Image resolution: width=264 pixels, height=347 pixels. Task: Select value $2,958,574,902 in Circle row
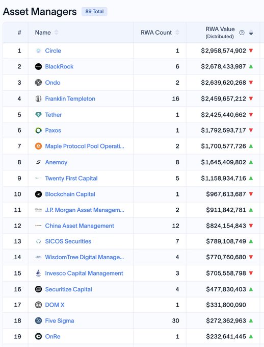(224, 51)
